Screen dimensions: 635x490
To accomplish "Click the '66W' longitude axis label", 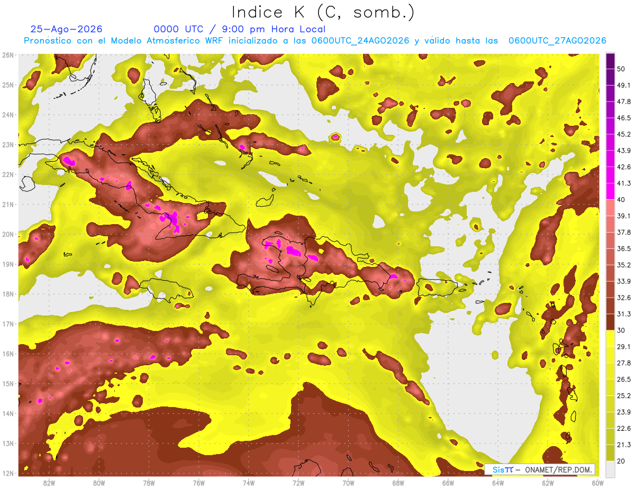I will [x=448, y=483].
